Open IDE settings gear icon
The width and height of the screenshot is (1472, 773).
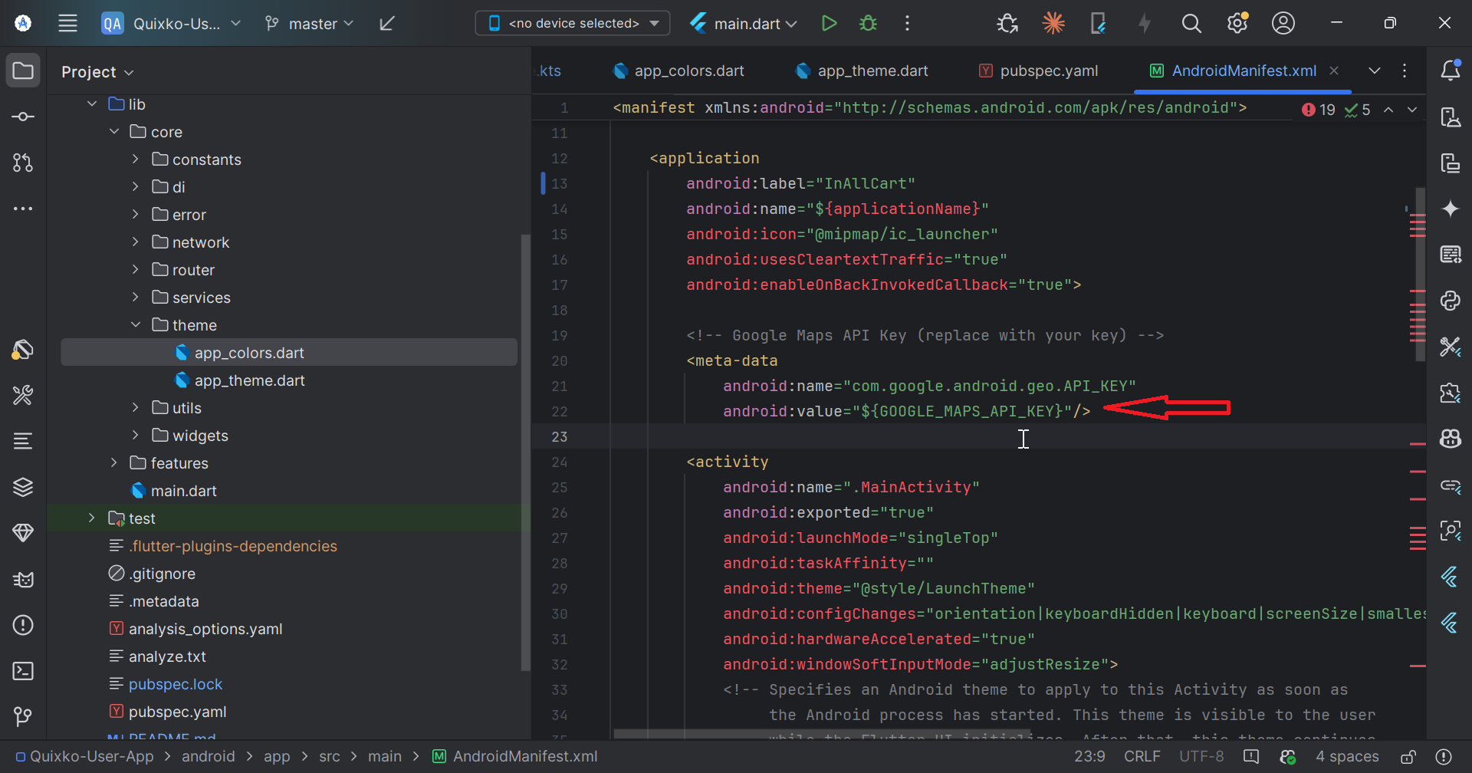tap(1237, 23)
